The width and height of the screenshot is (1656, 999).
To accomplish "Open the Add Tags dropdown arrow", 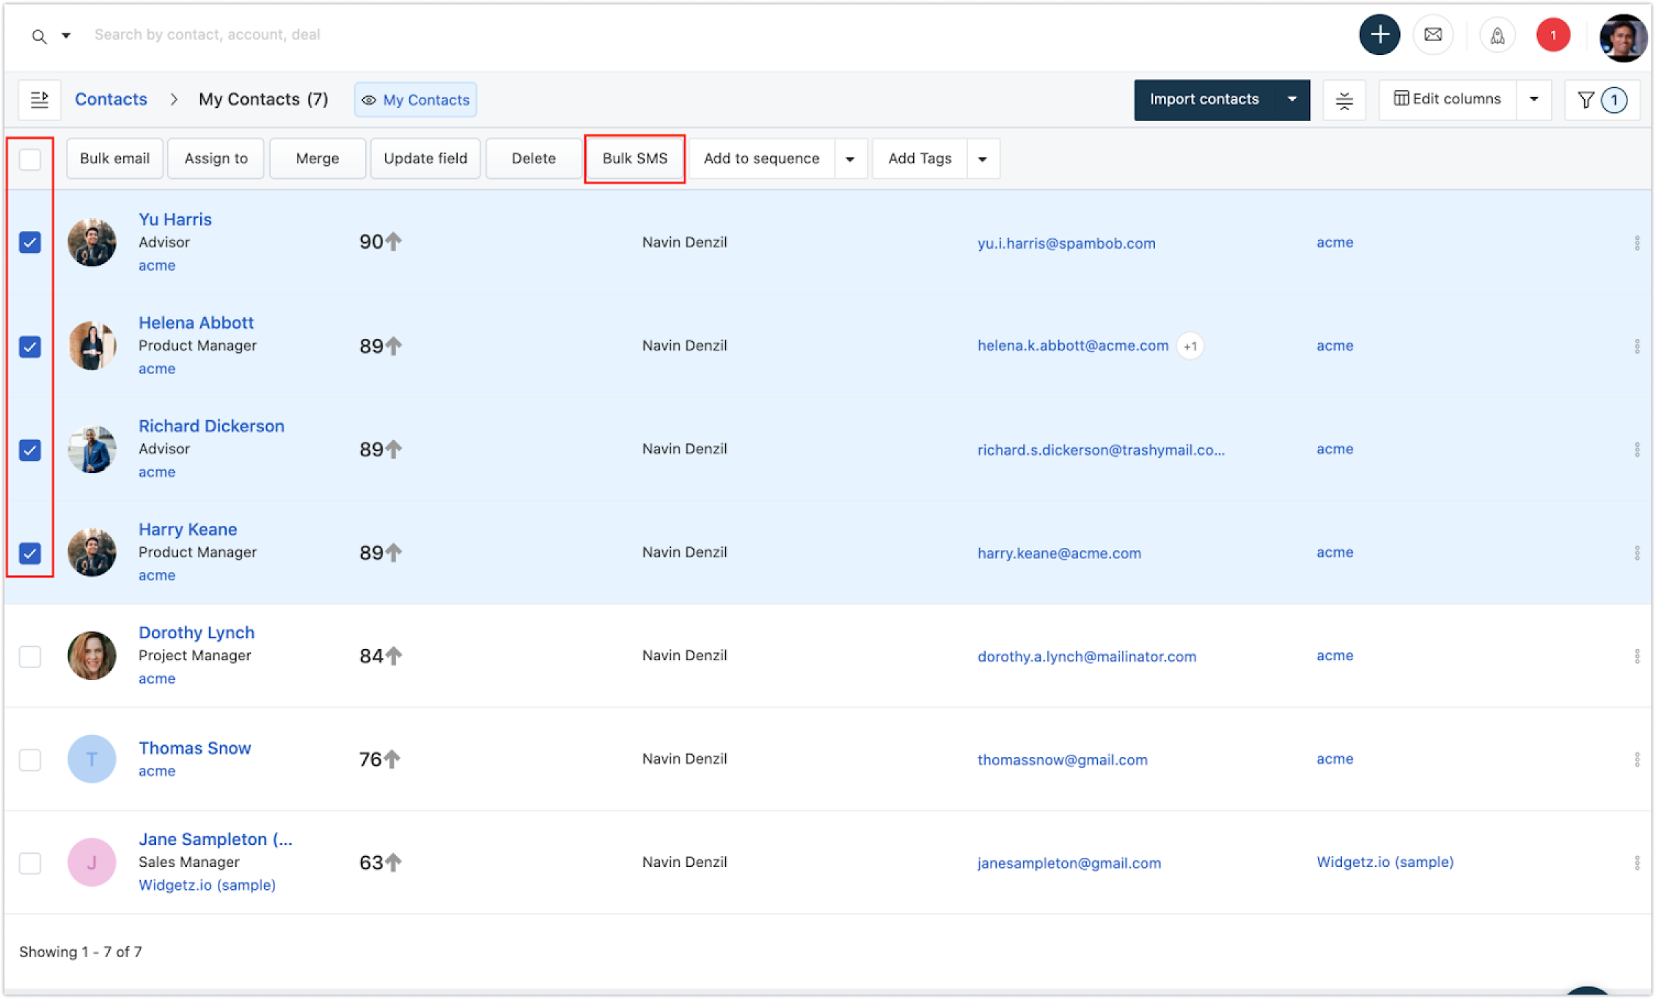I will [x=982, y=159].
